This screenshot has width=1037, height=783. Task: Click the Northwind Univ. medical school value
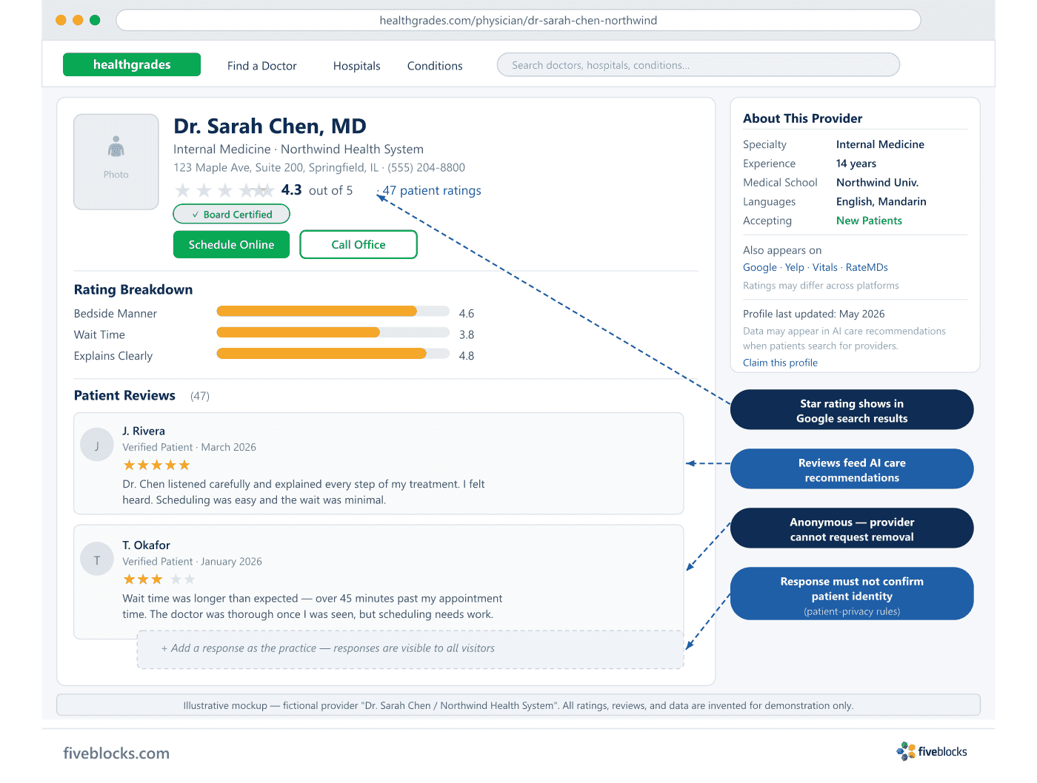(877, 182)
